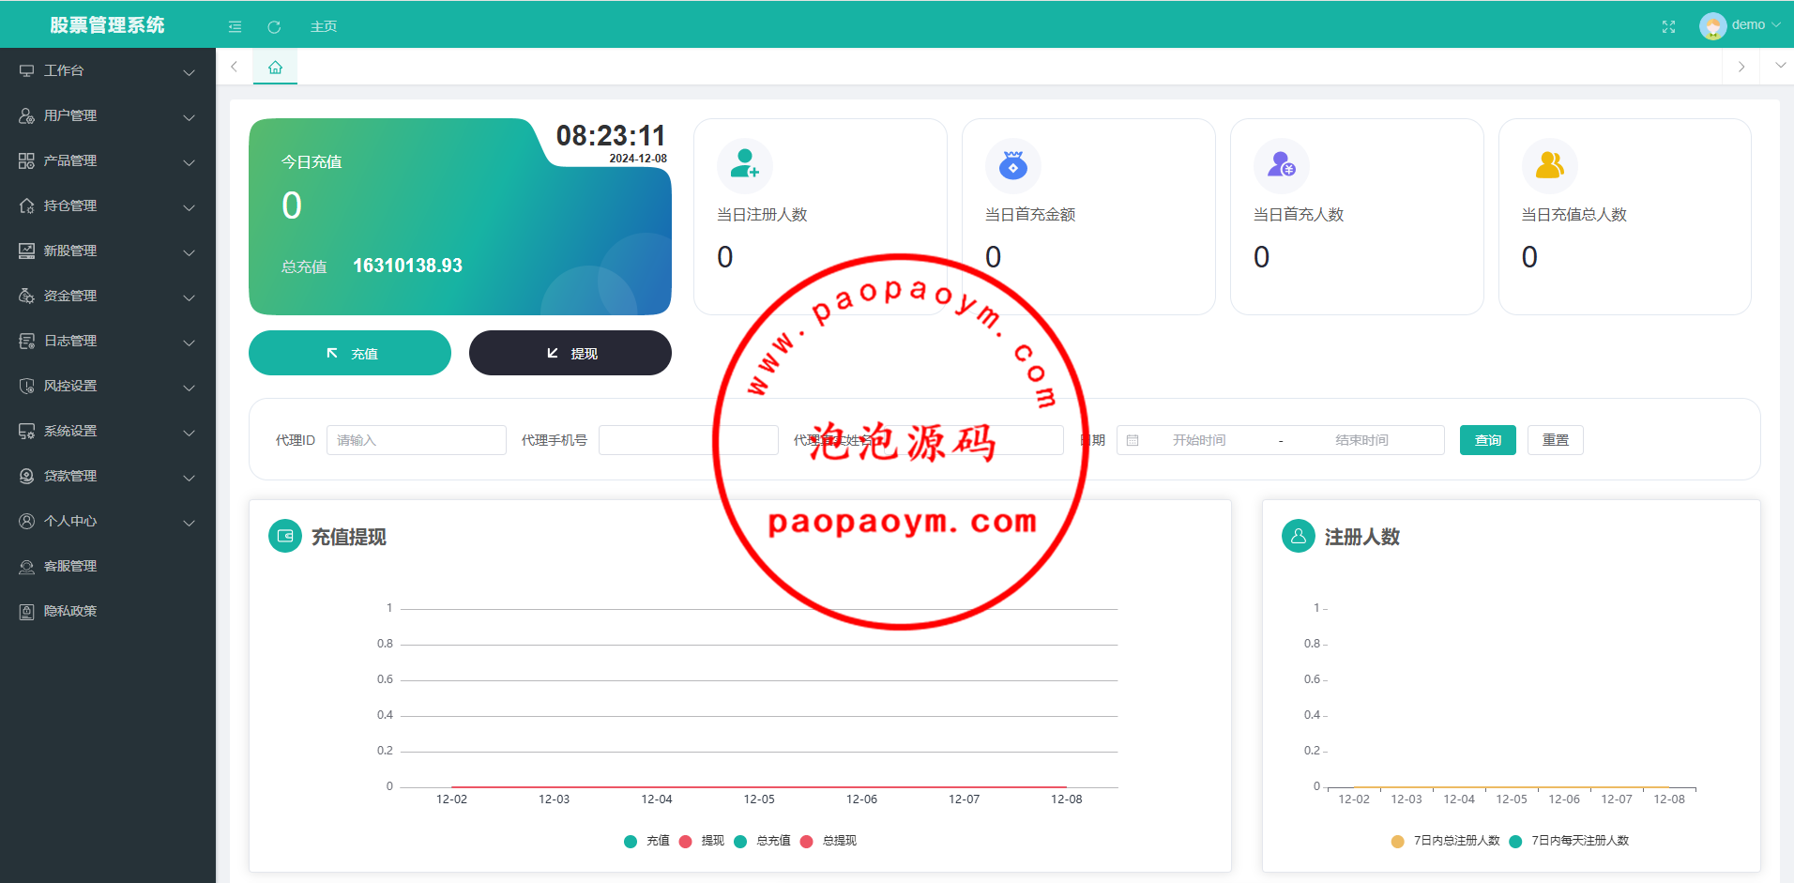Screen dimensions: 1794x883
Task: Expand the 持仓管理 menu chevron
Action: (189, 207)
